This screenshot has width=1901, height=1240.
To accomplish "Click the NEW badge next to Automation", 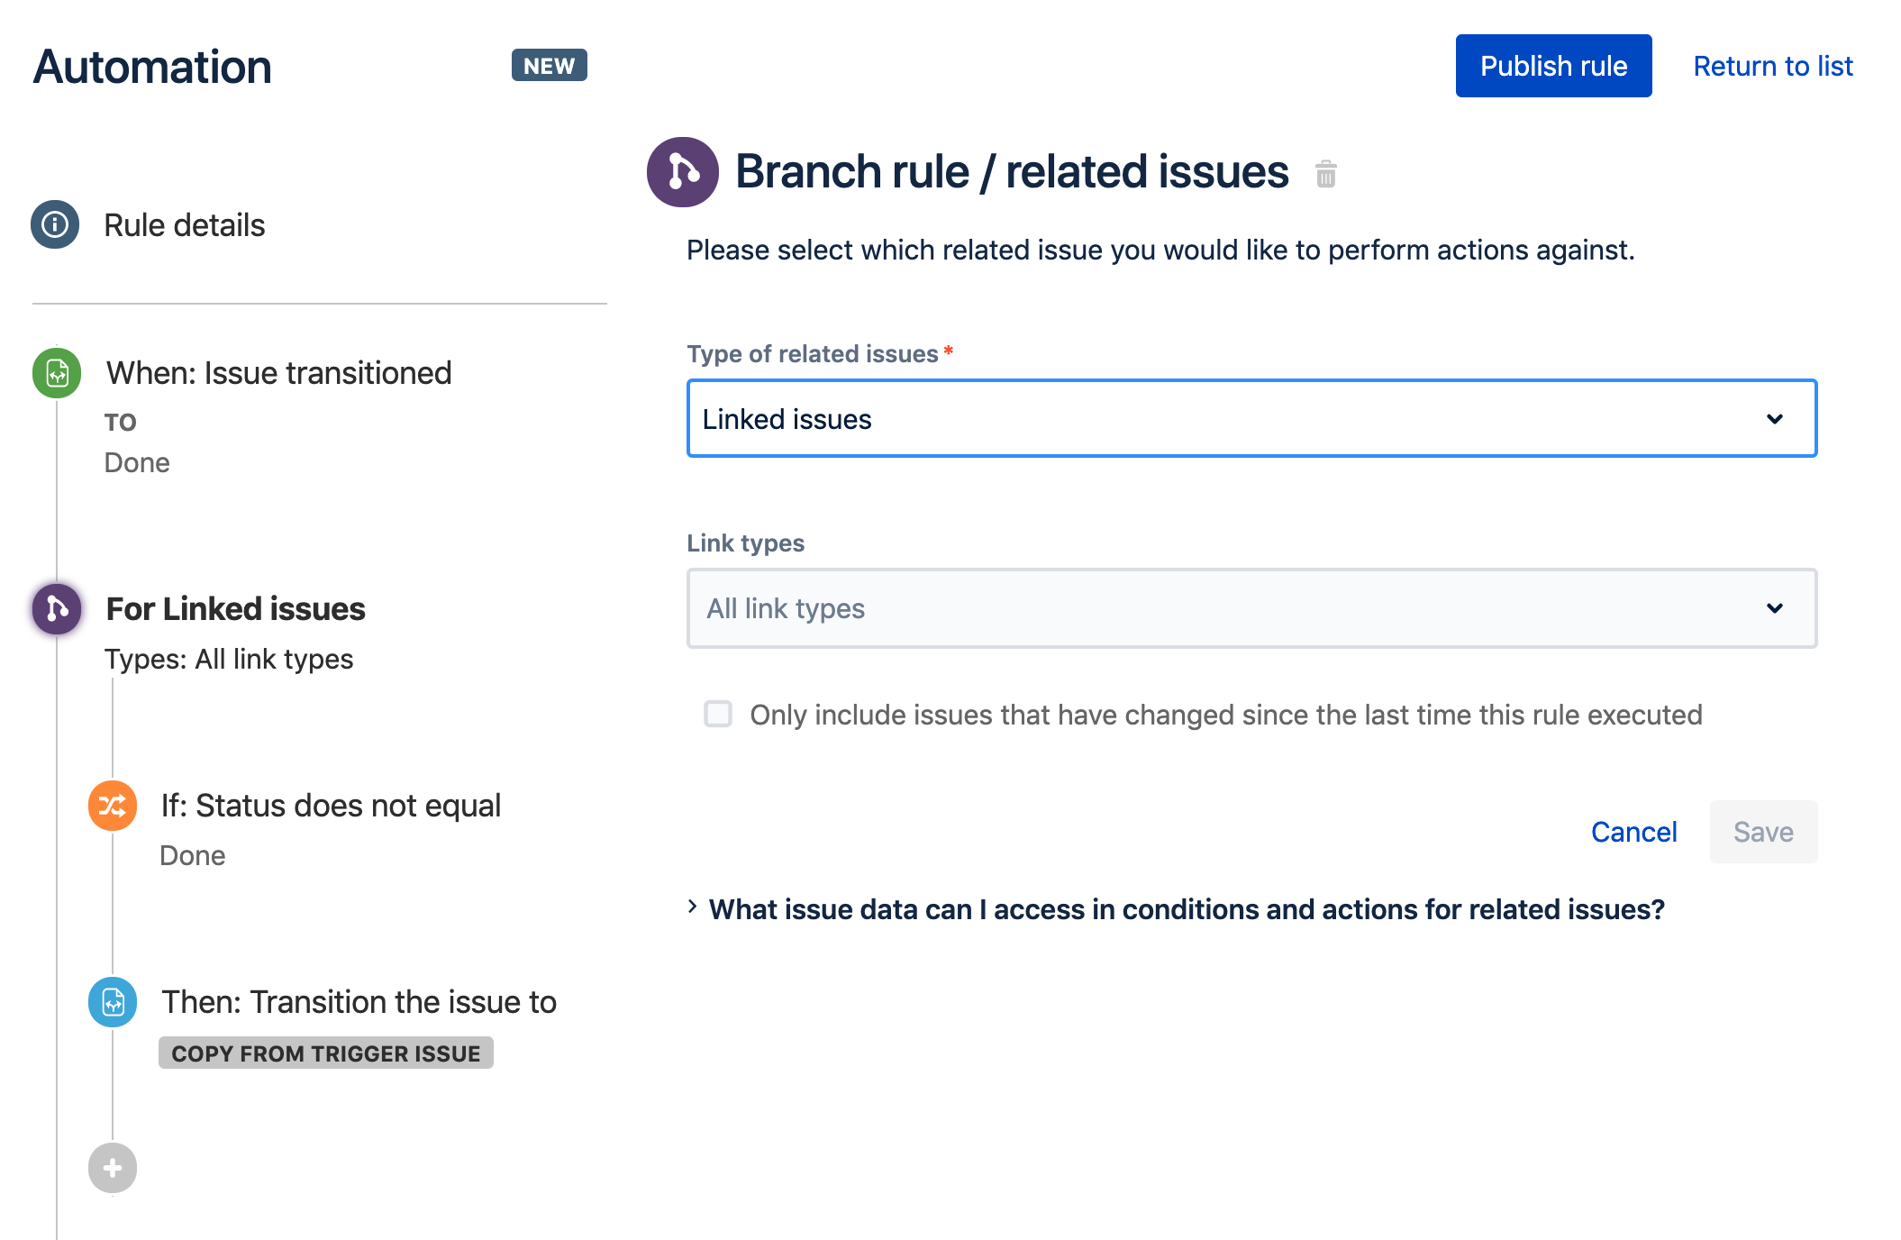I will point(550,65).
